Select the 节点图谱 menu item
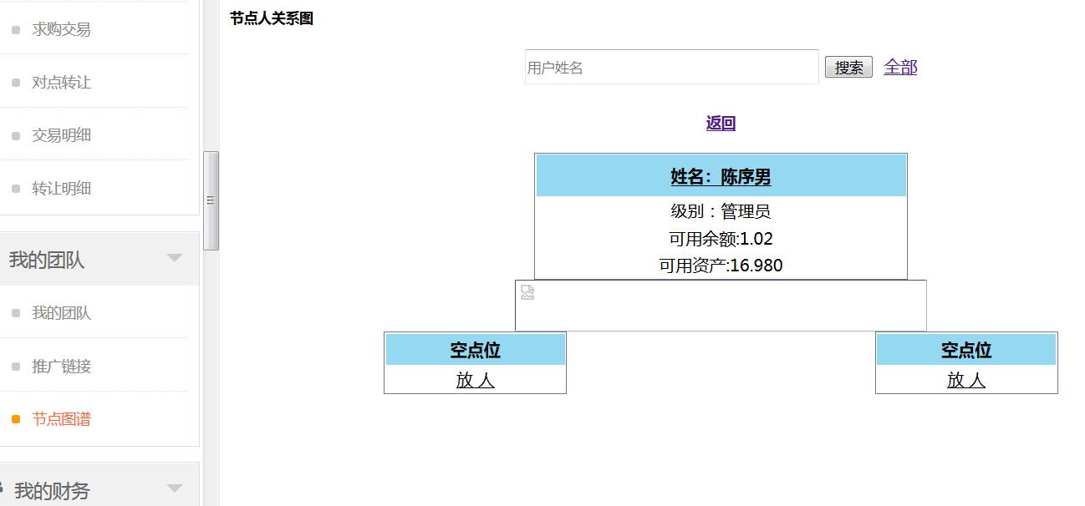This screenshot has height=506, width=1085. pos(61,419)
